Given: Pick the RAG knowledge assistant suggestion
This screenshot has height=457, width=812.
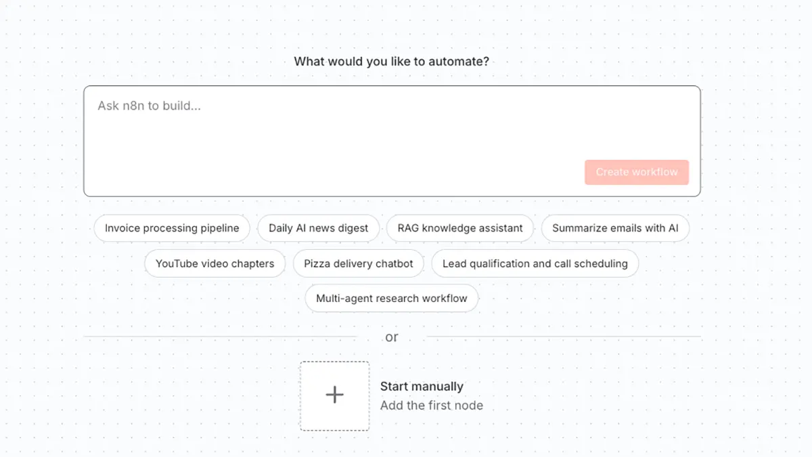Looking at the screenshot, I should [x=459, y=228].
